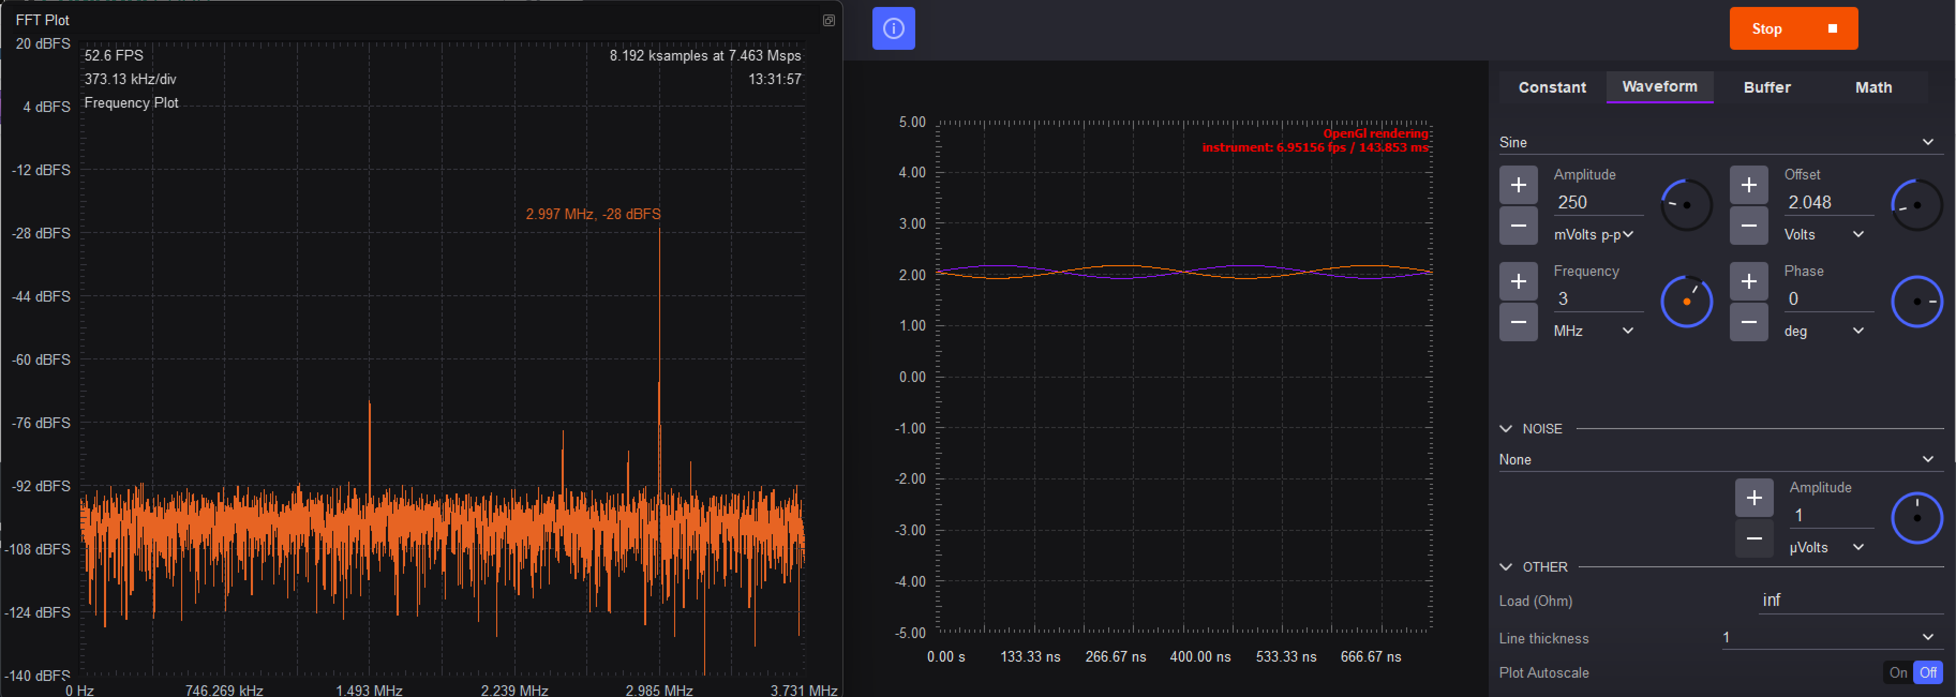Decrease the Frequency with minus button
This screenshot has width=1956, height=697.
[1518, 322]
